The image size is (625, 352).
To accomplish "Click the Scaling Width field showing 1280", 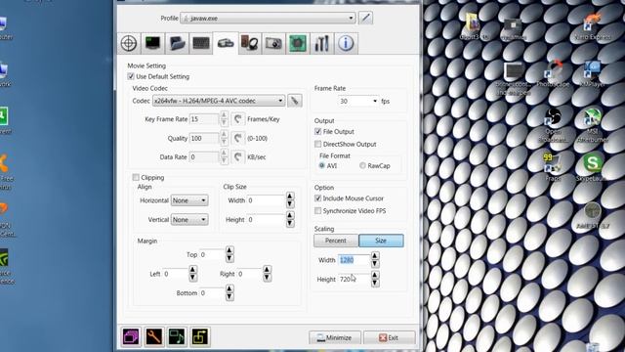I will [x=354, y=260].
